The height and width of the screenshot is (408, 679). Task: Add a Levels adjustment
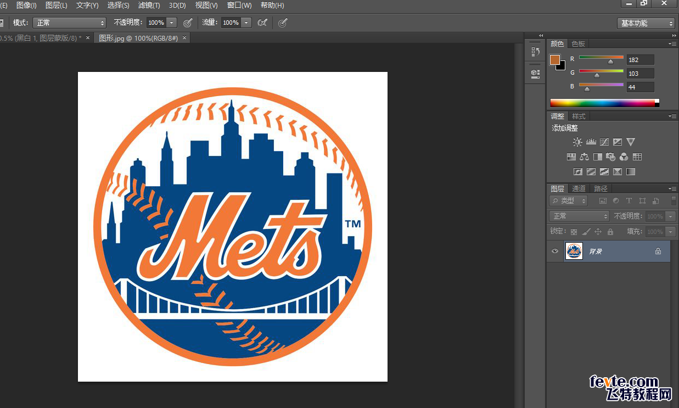[591, 142]
